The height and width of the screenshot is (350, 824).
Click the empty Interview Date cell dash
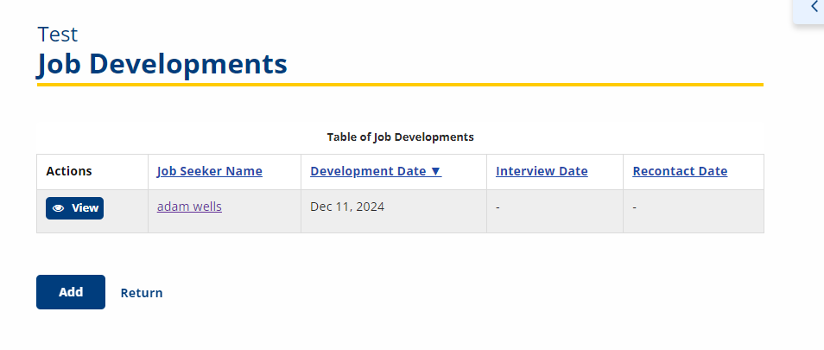click(498, 207)
